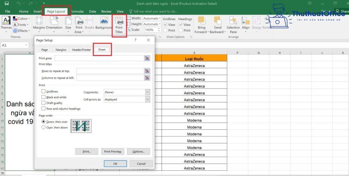This screenshot has height=176, width=349.
Task: Open the Themes gallery
Action: [x=6, y=24]
